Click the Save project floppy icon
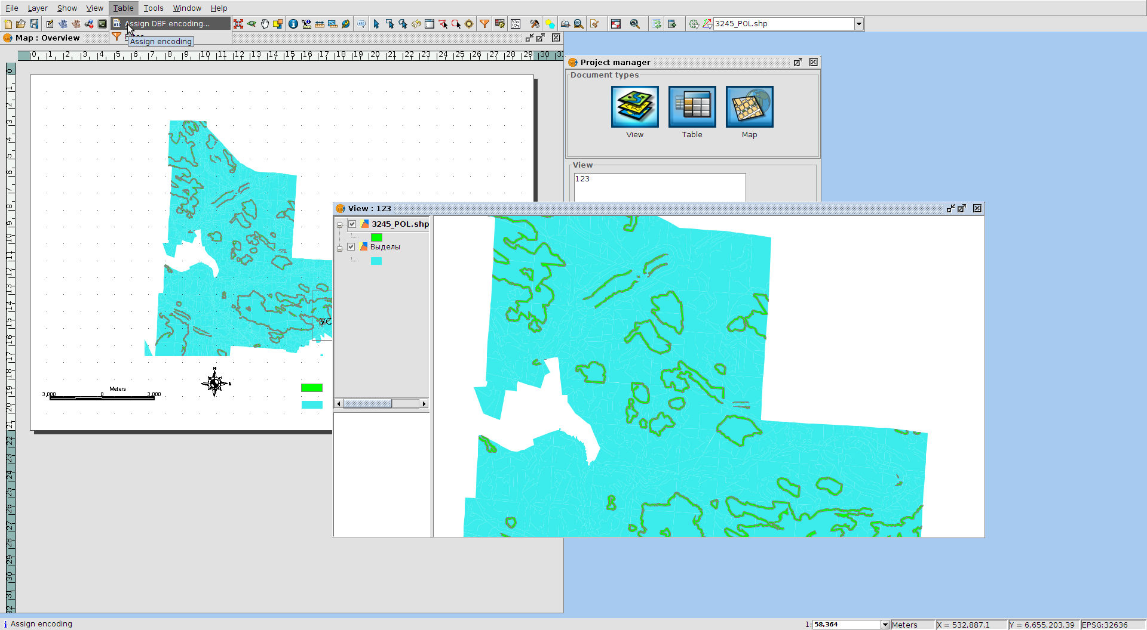1147x630 pixels. point(34,24)
